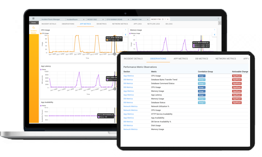Open the hamburger menu on the laptop
Viewport: 262px width, 157px height.
pos(34,19)
